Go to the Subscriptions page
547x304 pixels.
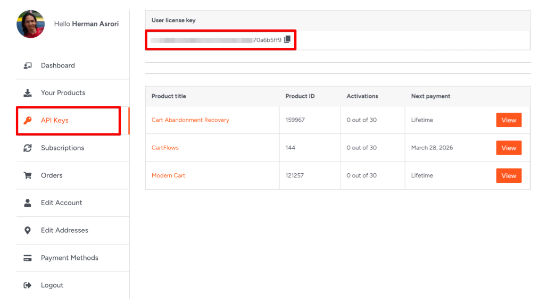click(x=62, y=148)
